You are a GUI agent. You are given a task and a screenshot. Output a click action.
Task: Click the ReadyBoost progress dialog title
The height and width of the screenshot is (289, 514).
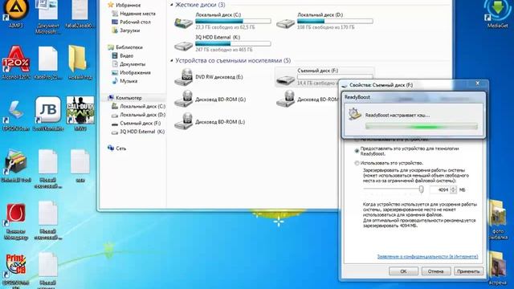[357, 97]
